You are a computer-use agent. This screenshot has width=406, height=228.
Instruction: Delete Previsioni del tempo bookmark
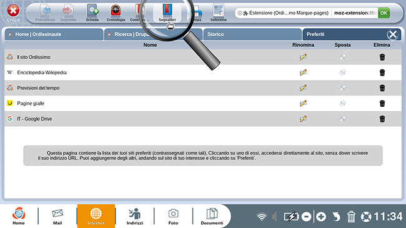coord(382,88)
